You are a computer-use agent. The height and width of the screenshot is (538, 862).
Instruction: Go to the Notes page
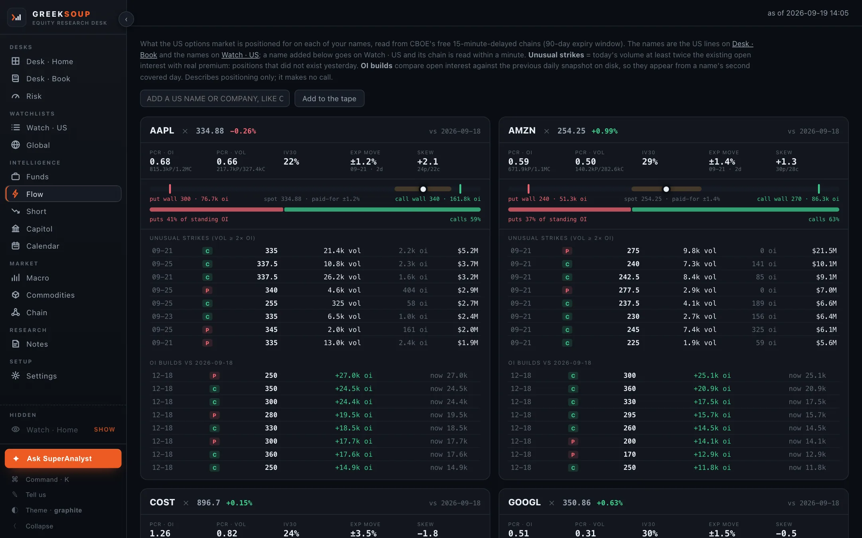(63, 344)
